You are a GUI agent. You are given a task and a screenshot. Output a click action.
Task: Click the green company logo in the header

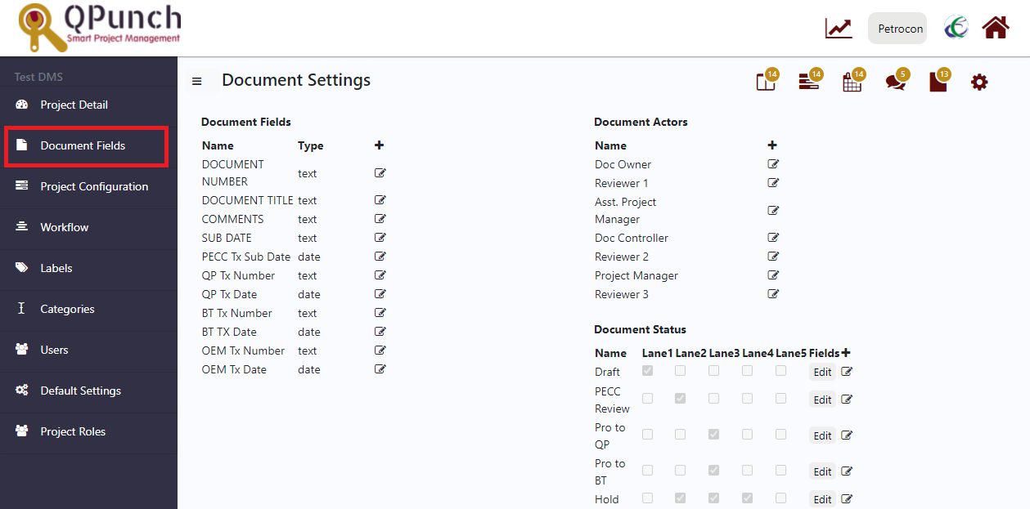[x=956, y=27]
